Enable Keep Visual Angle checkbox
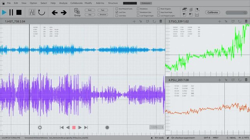This screenshot has width=250, height=140. click(158, 12)
